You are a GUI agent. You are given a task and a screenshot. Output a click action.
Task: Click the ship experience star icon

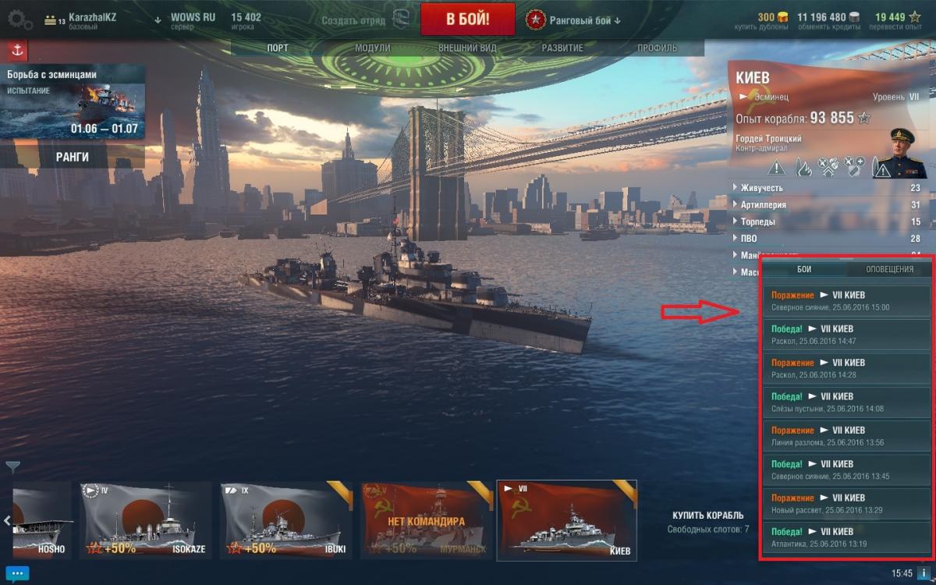[x=863, y=119]
